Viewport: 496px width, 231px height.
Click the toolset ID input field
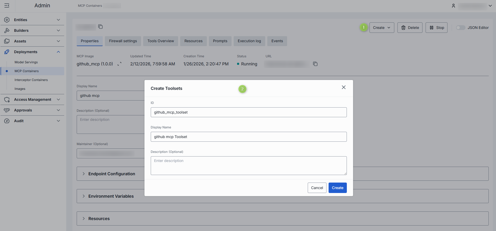pos(249,112)
